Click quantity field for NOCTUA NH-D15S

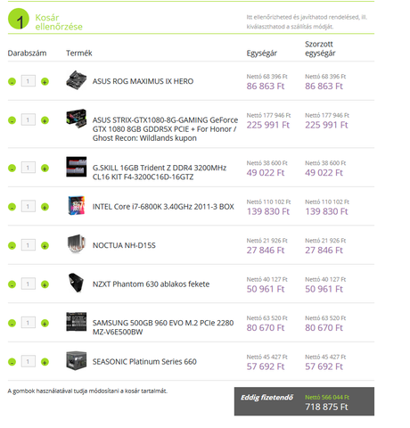29,245
